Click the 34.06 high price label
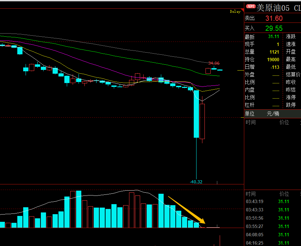The height and width of the screenshot is (246, 301). (x=214, y=63)
